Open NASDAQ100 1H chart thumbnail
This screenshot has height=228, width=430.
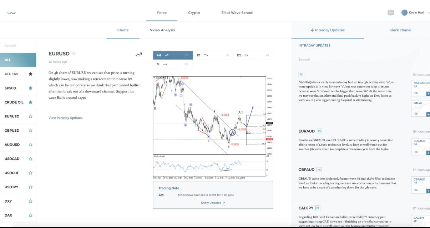pyautogui.click(x=421, y=88)
